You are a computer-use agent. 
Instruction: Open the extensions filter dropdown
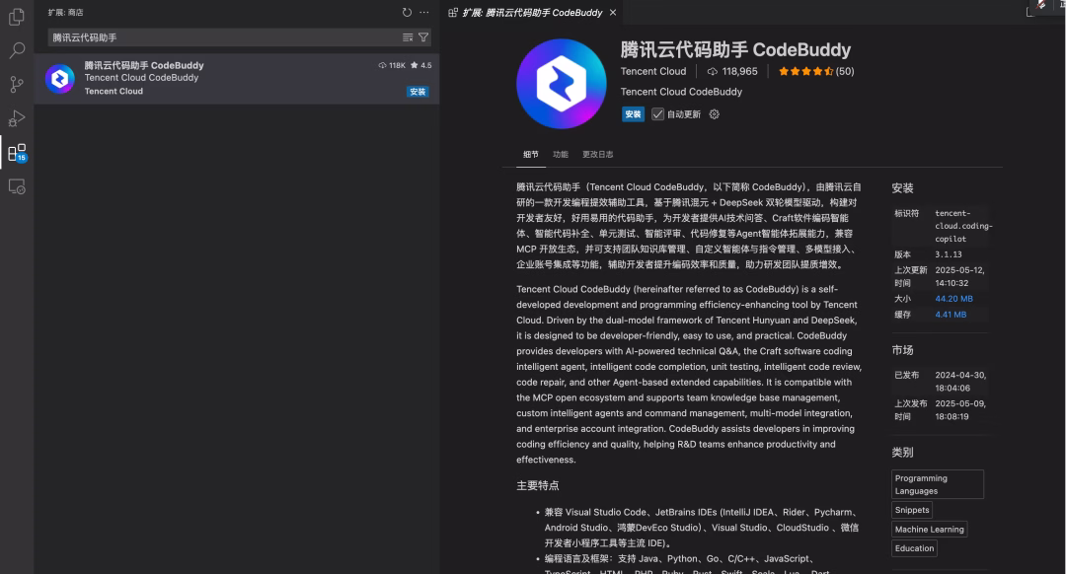(422, 36)
